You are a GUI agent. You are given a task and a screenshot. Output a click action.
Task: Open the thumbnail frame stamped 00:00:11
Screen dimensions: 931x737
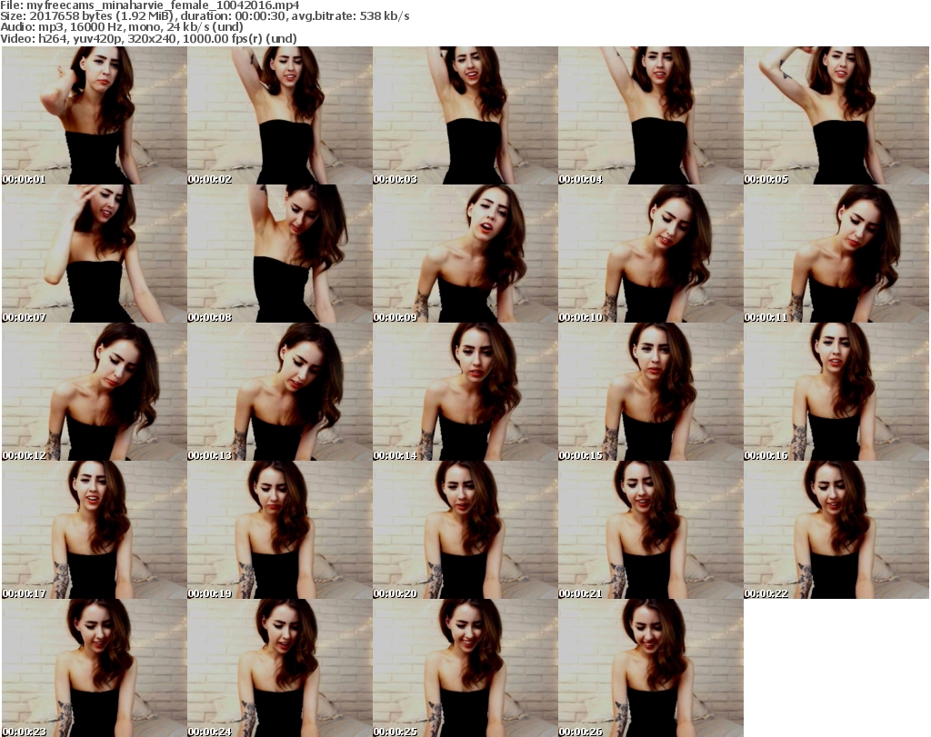836,254
